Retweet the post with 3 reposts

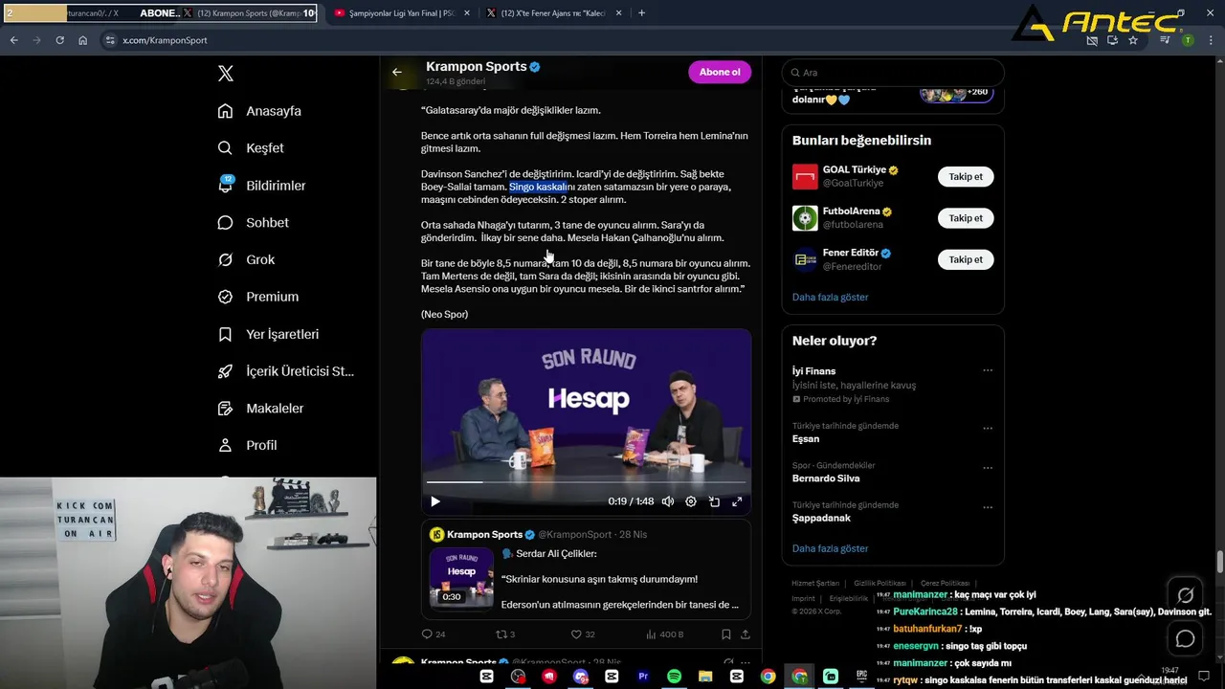505,634
